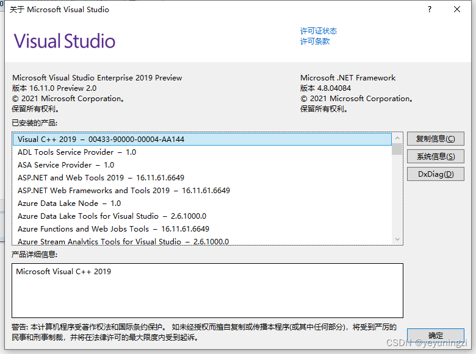Select ASP.NET Web Frameworks and Tools 2019 row
The height and width of the screenshot is (354, 476).
tap(202, 190)
